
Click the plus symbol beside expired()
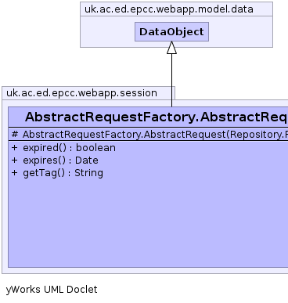coord(15,148)
